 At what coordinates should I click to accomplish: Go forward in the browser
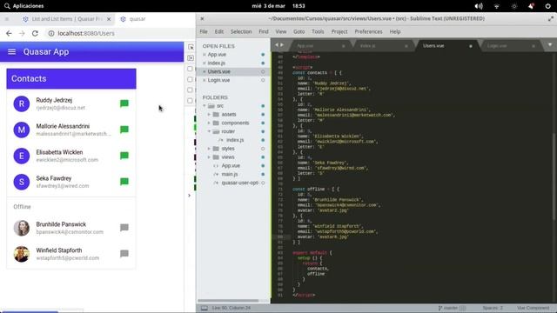[x=22, y=33]
